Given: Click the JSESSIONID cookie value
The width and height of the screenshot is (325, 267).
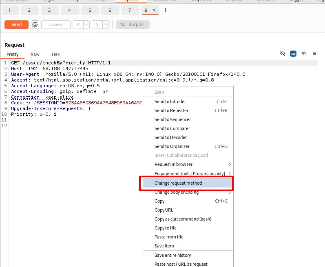Looking at the screenshot, I should pyautogui.click(x=104, y=103).
